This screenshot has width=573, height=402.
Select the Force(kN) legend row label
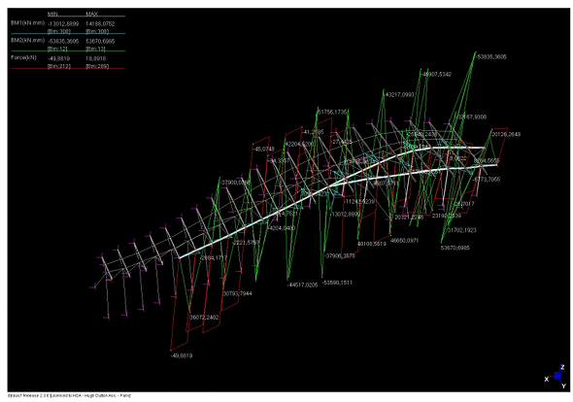pyautogui.click(x=23, y=57)
